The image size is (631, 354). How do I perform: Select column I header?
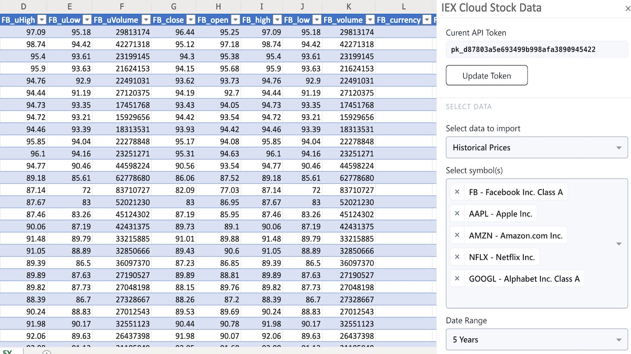tap(261, 6)
